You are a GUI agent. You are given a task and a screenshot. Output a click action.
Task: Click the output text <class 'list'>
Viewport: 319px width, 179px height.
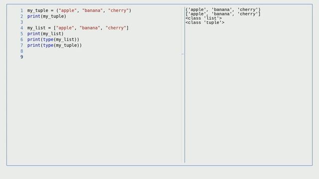[x=204, y=18]
